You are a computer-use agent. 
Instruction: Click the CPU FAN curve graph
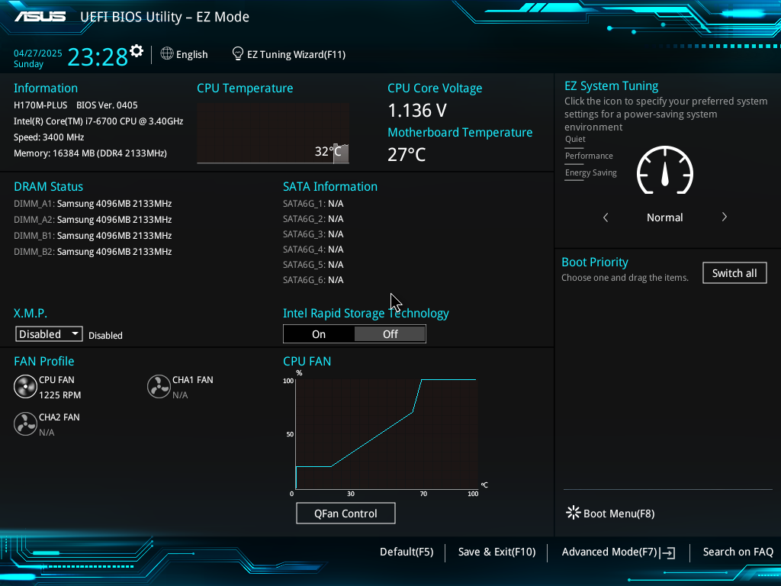(x=387, y=434)
